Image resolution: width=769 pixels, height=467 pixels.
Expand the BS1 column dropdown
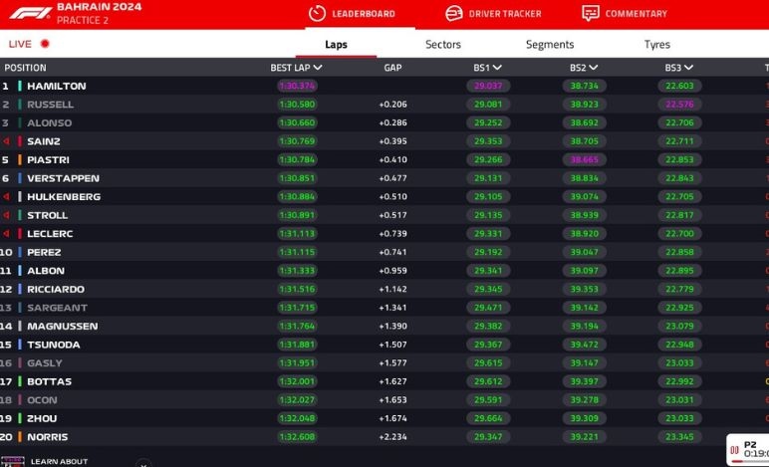coord(497,68)
